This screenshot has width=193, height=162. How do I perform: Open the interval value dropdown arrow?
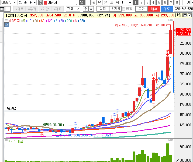coord(130,3)
